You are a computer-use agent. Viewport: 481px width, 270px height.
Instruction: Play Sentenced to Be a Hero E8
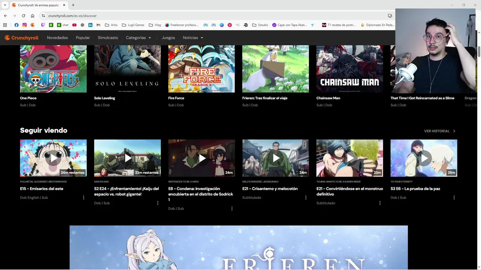click(201, 158)
